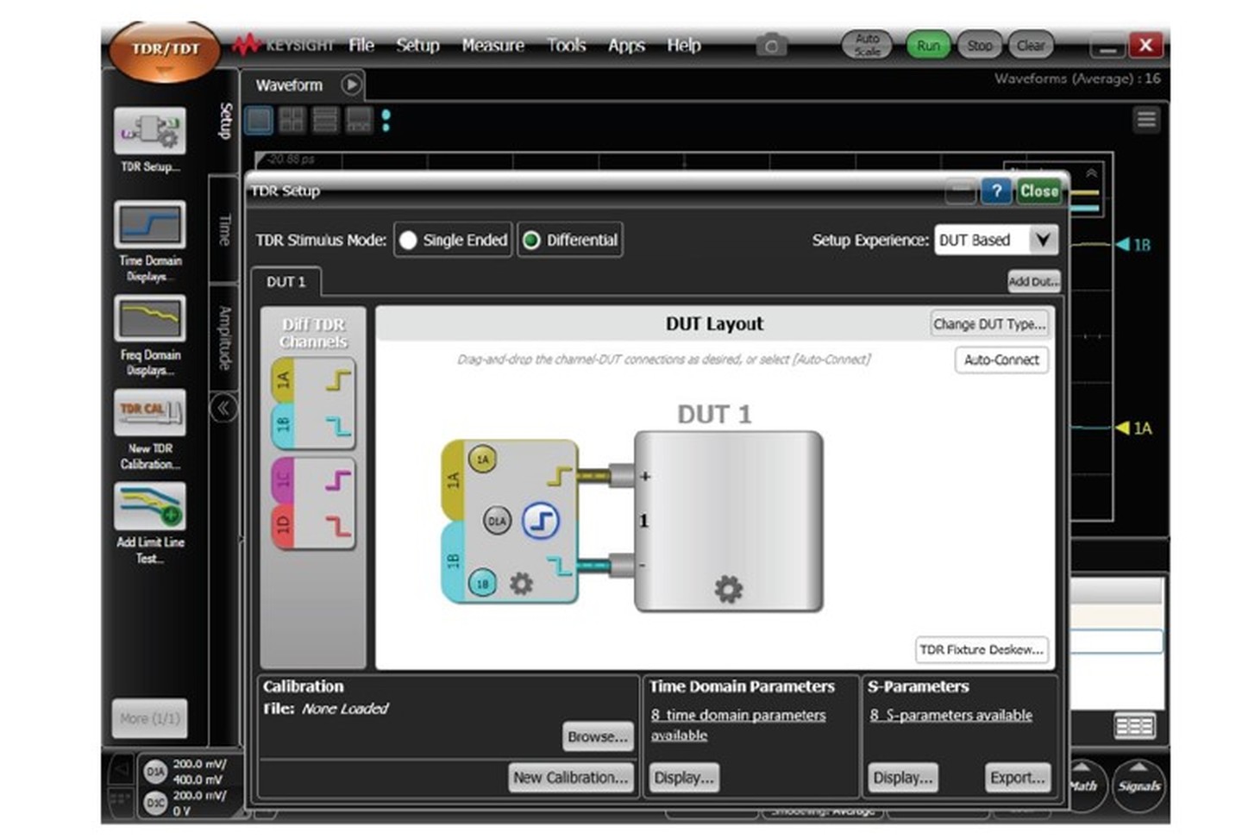Open the Apps menu

tap(626, 45)
